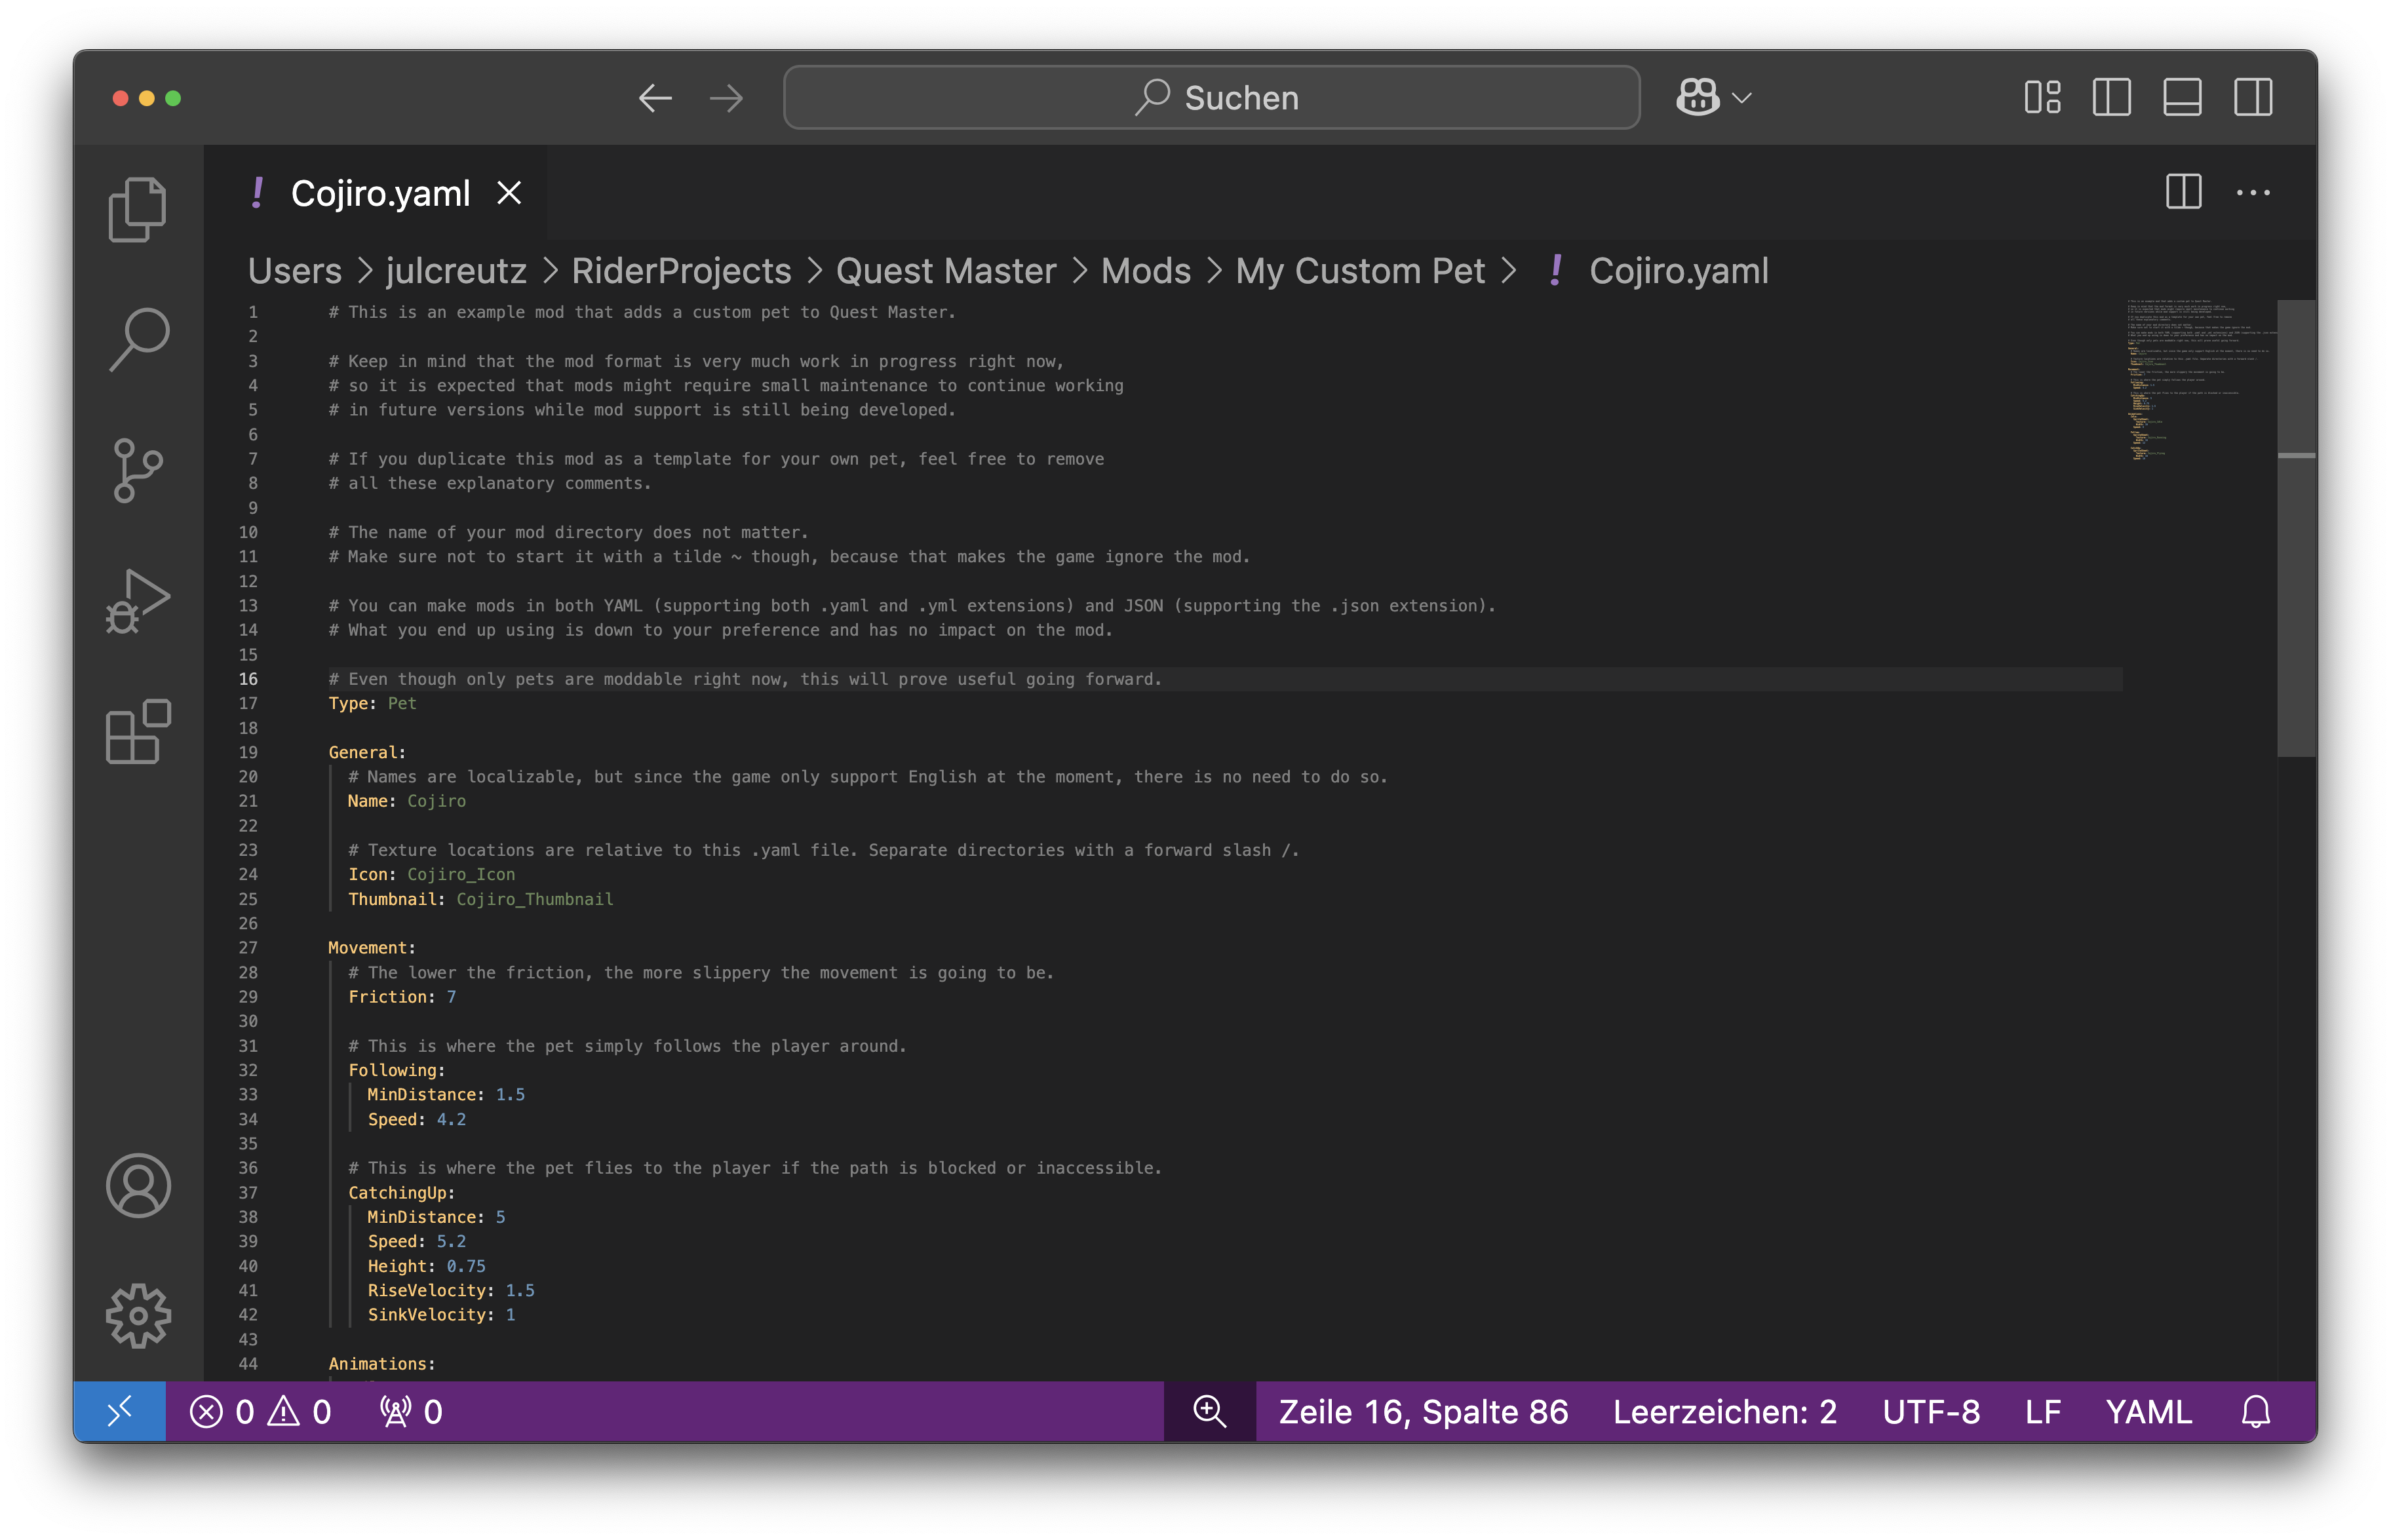Open the editor More Actions ellipsis
Viewport: 2391px width, 1540px height.
2253,192
